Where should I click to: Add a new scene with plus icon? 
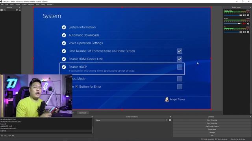tap(2, 136)
